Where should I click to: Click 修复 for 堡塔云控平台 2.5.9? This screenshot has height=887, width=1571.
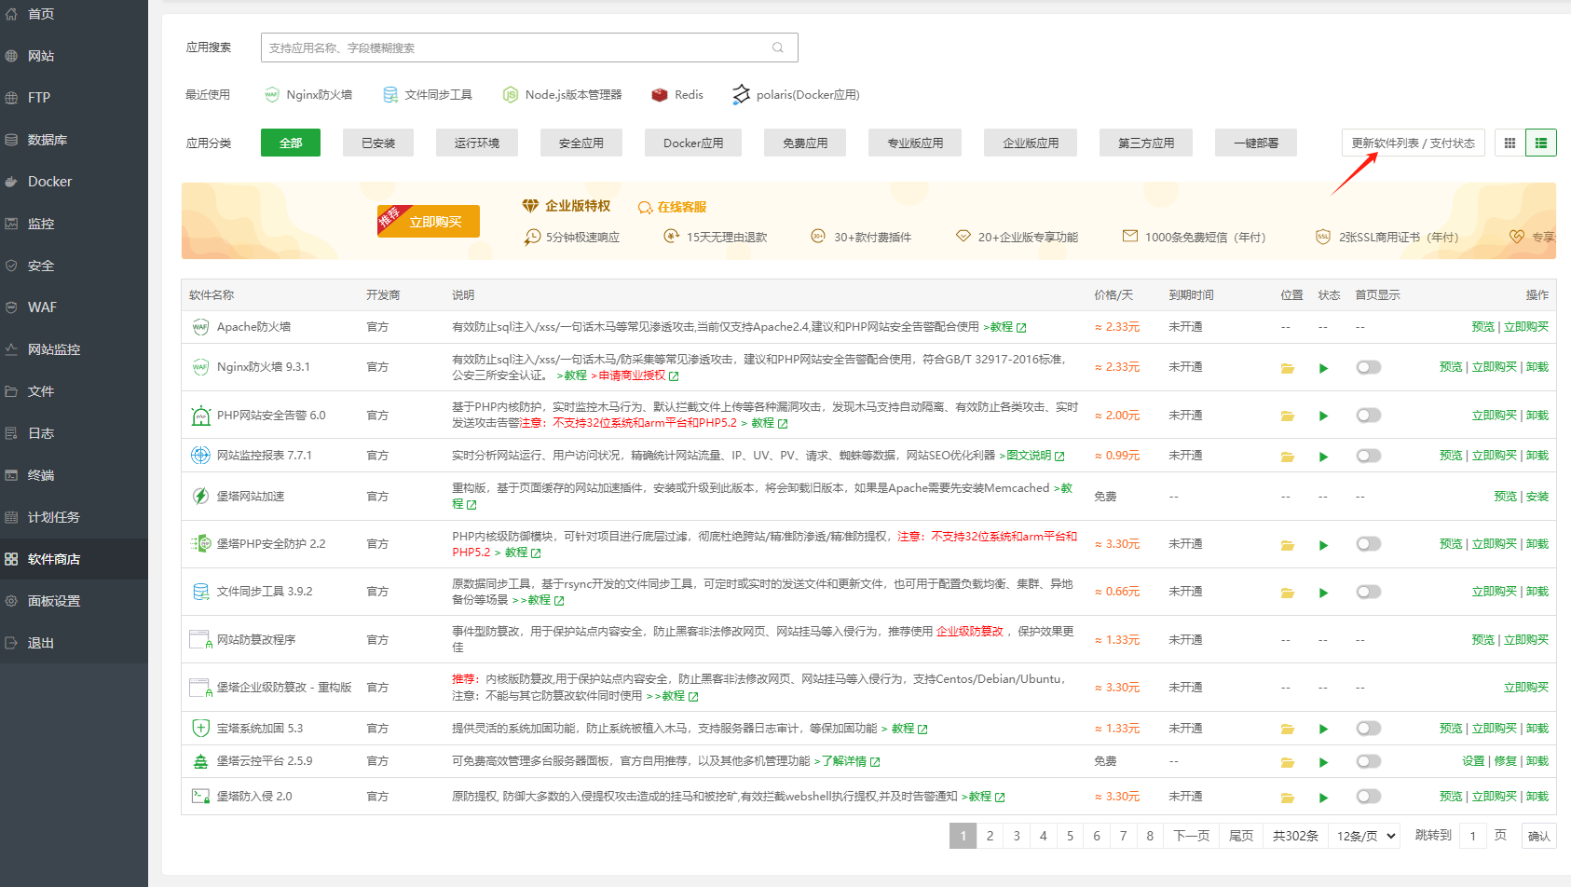point(1505,761)
